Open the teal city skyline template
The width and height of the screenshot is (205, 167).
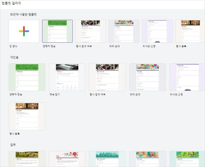click(107, 159)
